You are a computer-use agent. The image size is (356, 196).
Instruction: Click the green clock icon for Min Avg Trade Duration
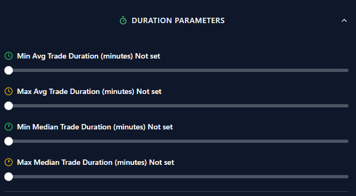[x=9, y=56]
